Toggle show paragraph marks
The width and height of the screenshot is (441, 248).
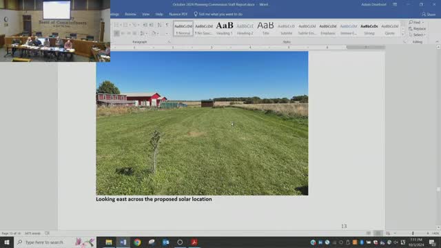[167, 25]
